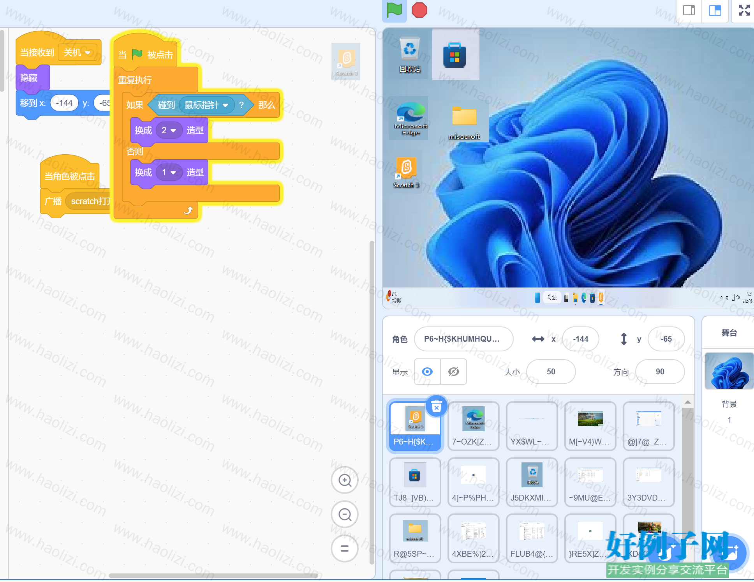The width and height of the screenshot is (754, 582).
Task: Click the start button on stage taskbar
Action: [537, 298]
